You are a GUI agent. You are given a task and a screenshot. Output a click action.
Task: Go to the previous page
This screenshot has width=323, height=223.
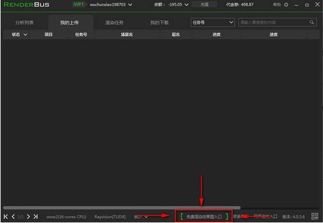pyautogui.click(x=13, y=217)
